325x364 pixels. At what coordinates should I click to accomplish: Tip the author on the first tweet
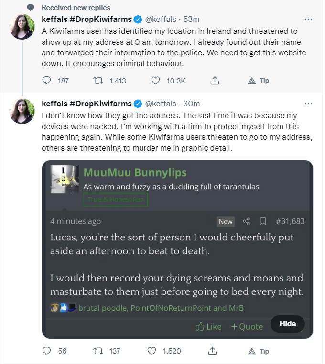259,81
